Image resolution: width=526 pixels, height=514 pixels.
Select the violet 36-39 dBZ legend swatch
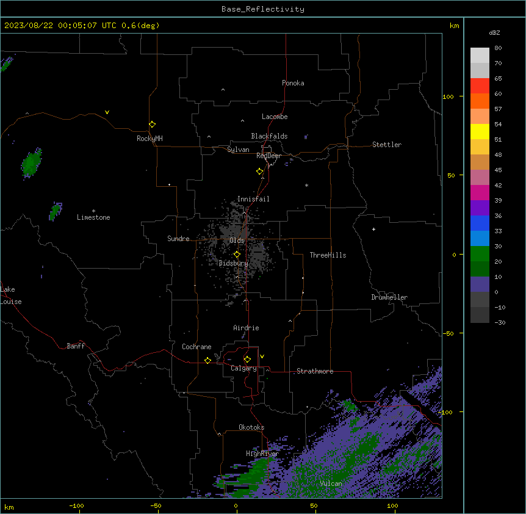coord(480,208)
